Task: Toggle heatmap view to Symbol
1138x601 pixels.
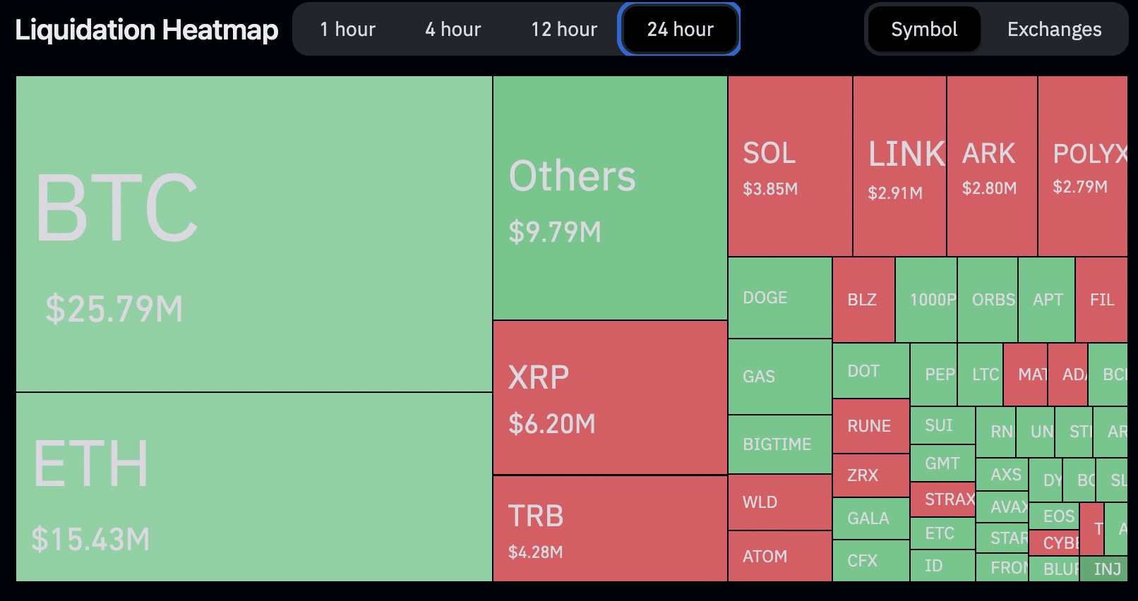Action: click(x=923, y=30)
